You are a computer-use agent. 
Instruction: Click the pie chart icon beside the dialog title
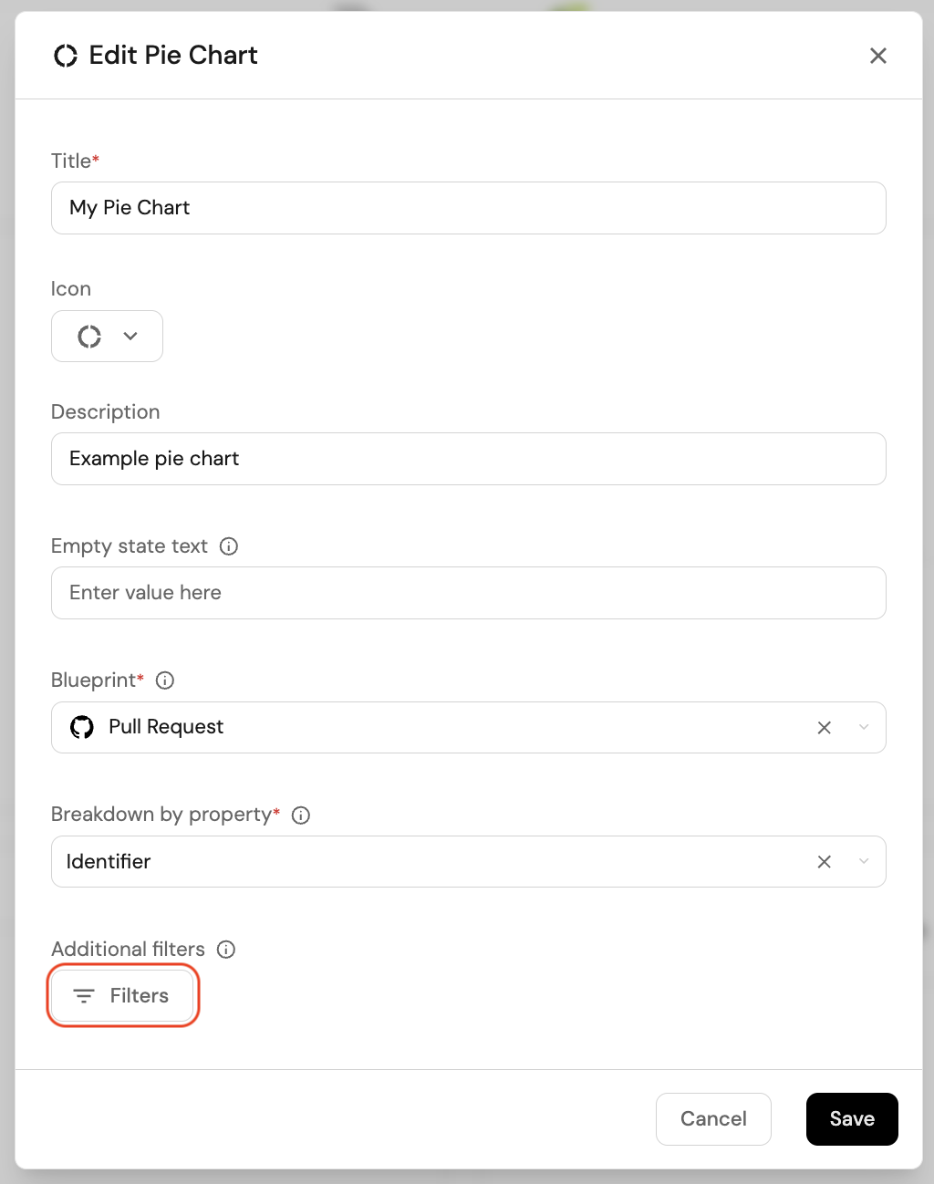click(66, 56)
